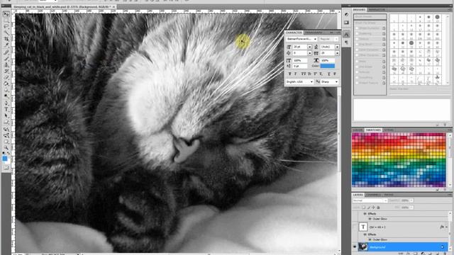Apply Faux Bold in Character panel

pyautogui.click(x=289, y=74)
